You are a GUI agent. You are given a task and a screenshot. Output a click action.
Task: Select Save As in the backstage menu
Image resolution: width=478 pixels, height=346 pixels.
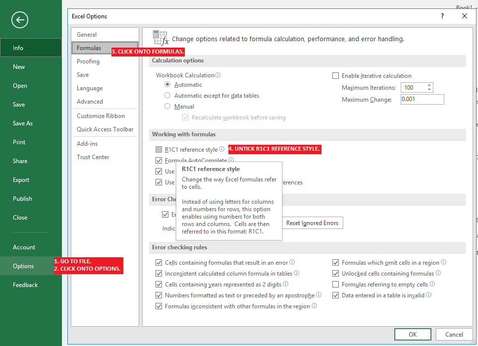coord(31,123)
